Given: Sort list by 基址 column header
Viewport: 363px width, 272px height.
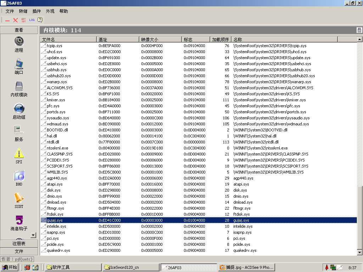Looking at the screenshot, I should pos(117,39).
